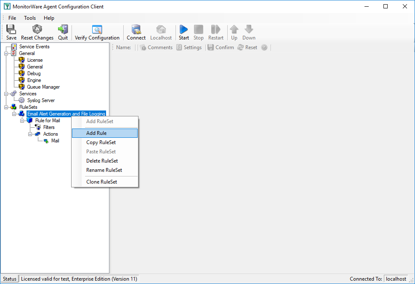Click the Restart service icon
Viewport: 415px width, 284px height.
pyautogui.click(x=215, y=32)
